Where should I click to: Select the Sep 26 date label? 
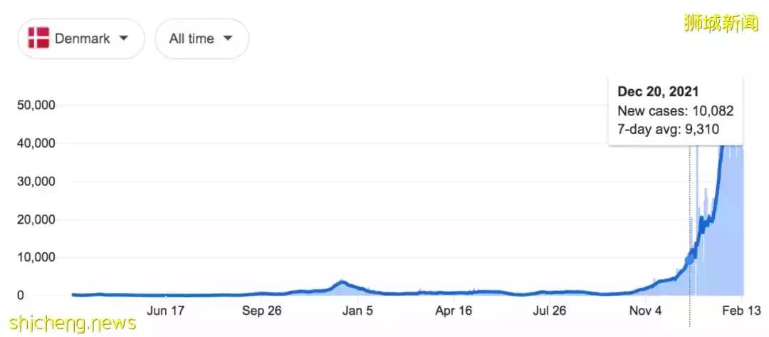[x=263, y=311]
